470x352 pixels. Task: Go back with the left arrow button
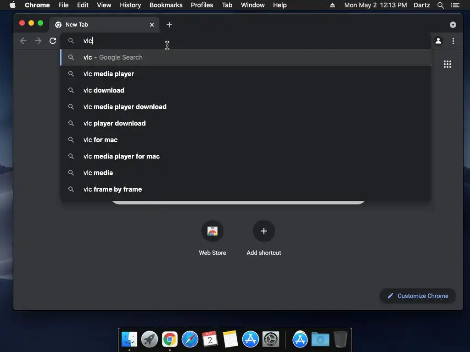23,41
